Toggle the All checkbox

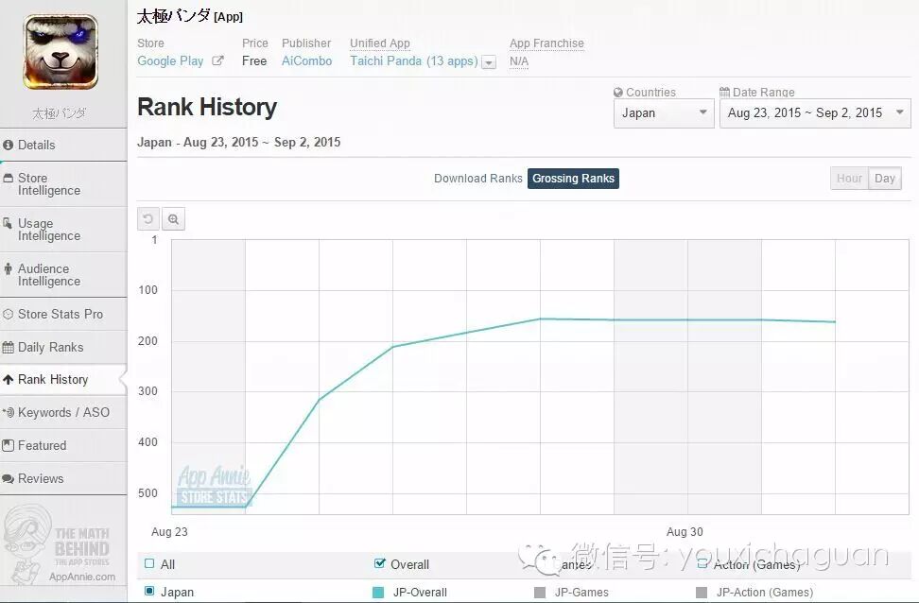pyautogui.click(x=148, y=563)
